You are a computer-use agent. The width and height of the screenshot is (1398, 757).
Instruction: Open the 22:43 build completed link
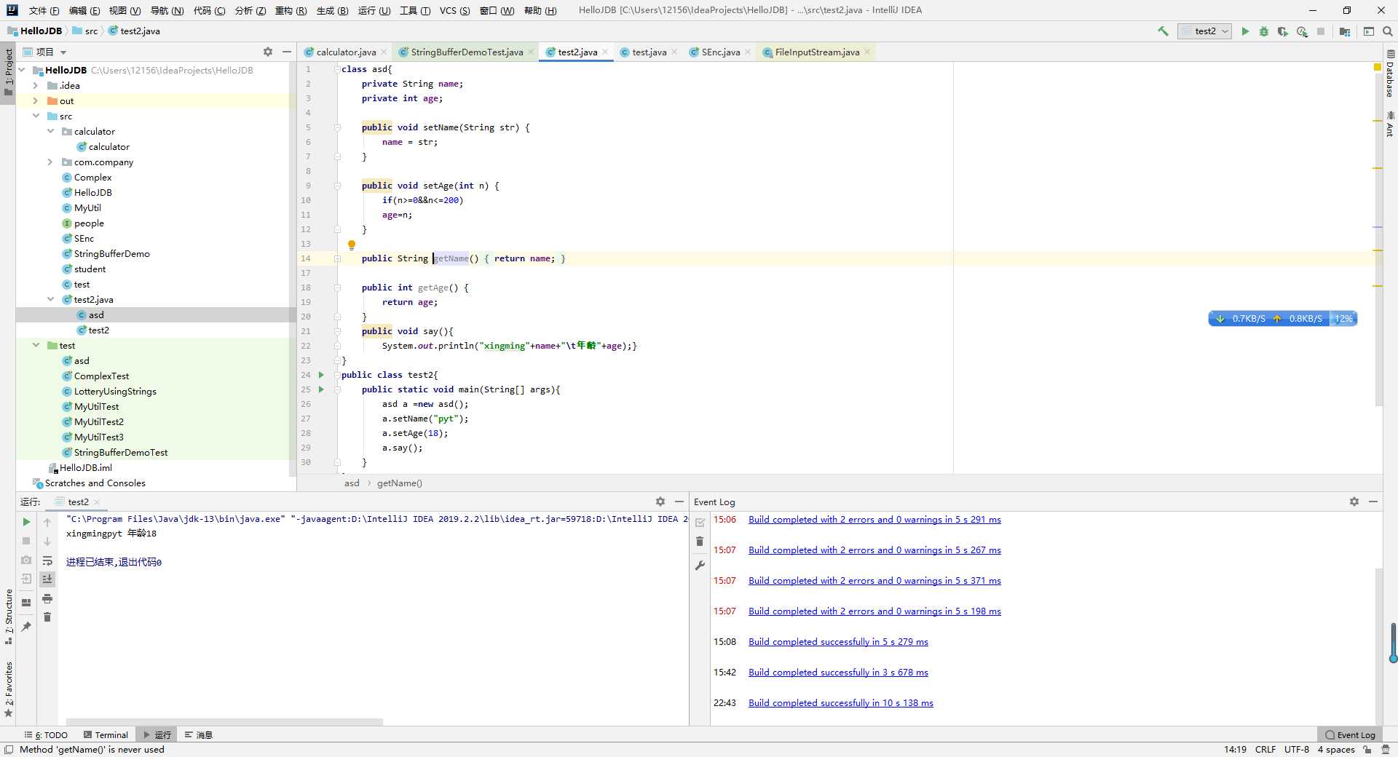coord(841,703)
